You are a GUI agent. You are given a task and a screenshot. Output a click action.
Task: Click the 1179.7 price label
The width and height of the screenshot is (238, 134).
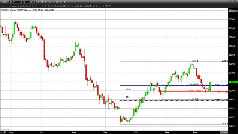(x=195, y=99)
